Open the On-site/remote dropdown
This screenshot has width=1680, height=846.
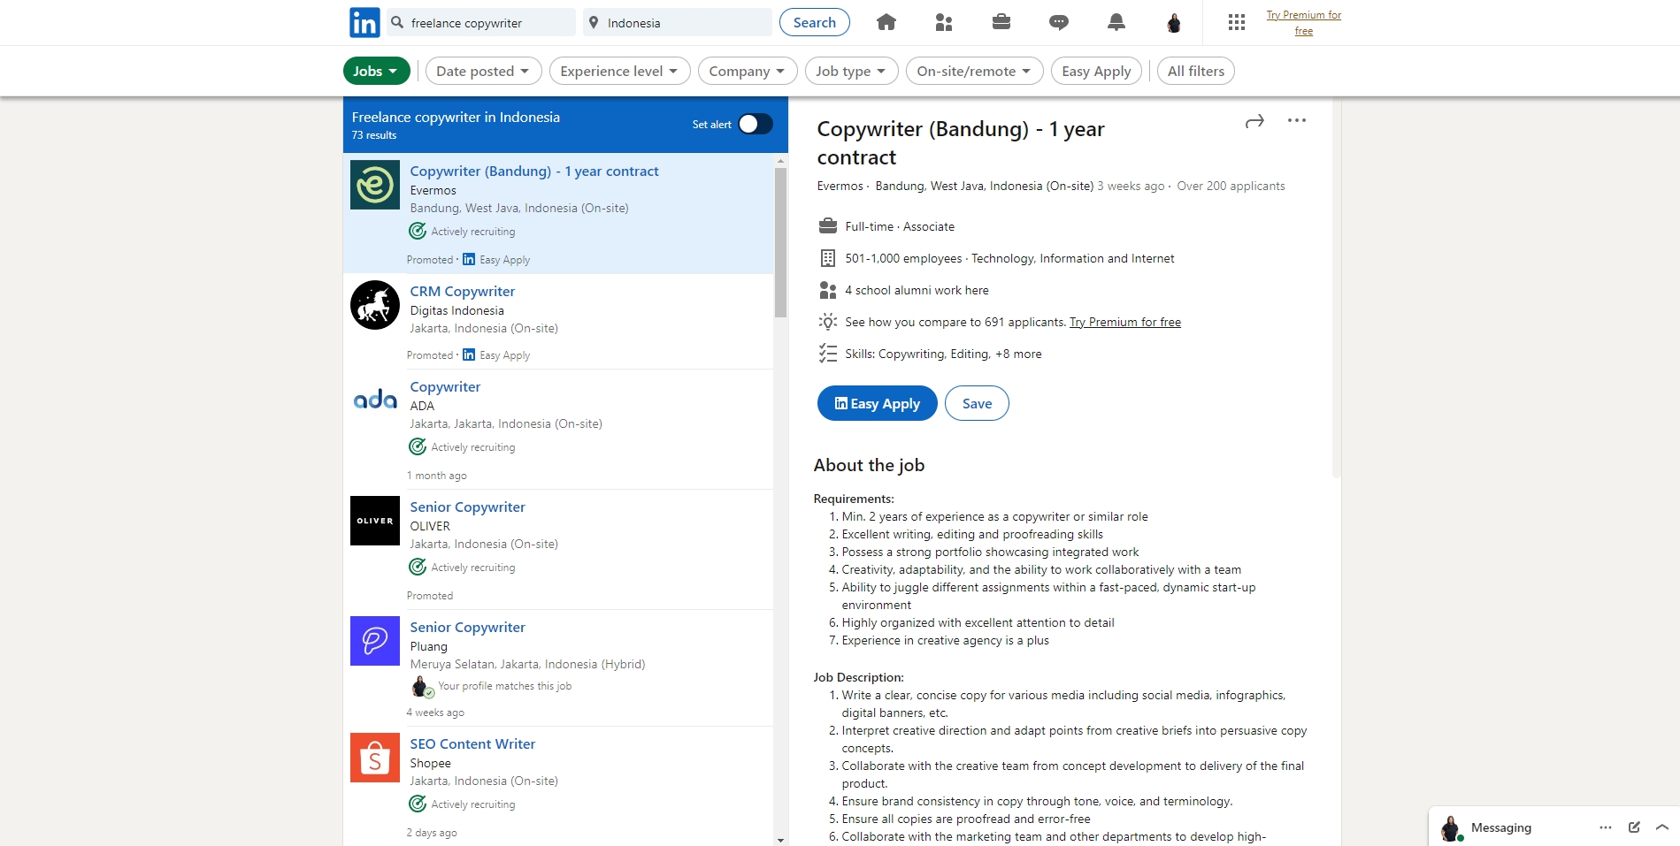pos(974,71)
